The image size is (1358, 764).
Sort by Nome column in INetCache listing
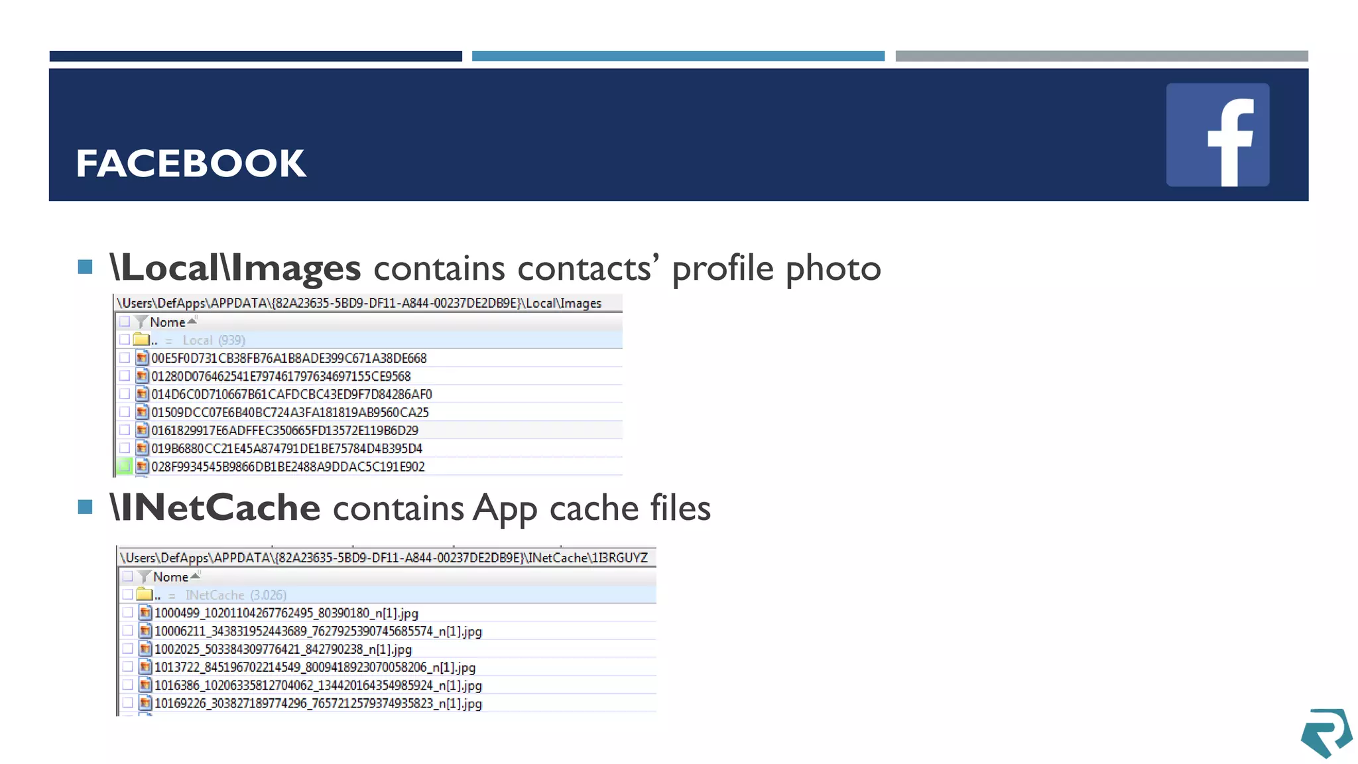(170, 577)
